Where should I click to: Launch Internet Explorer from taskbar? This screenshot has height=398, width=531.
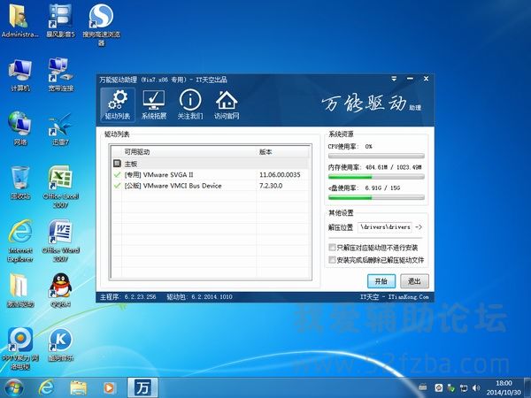(x=46, y=388)
